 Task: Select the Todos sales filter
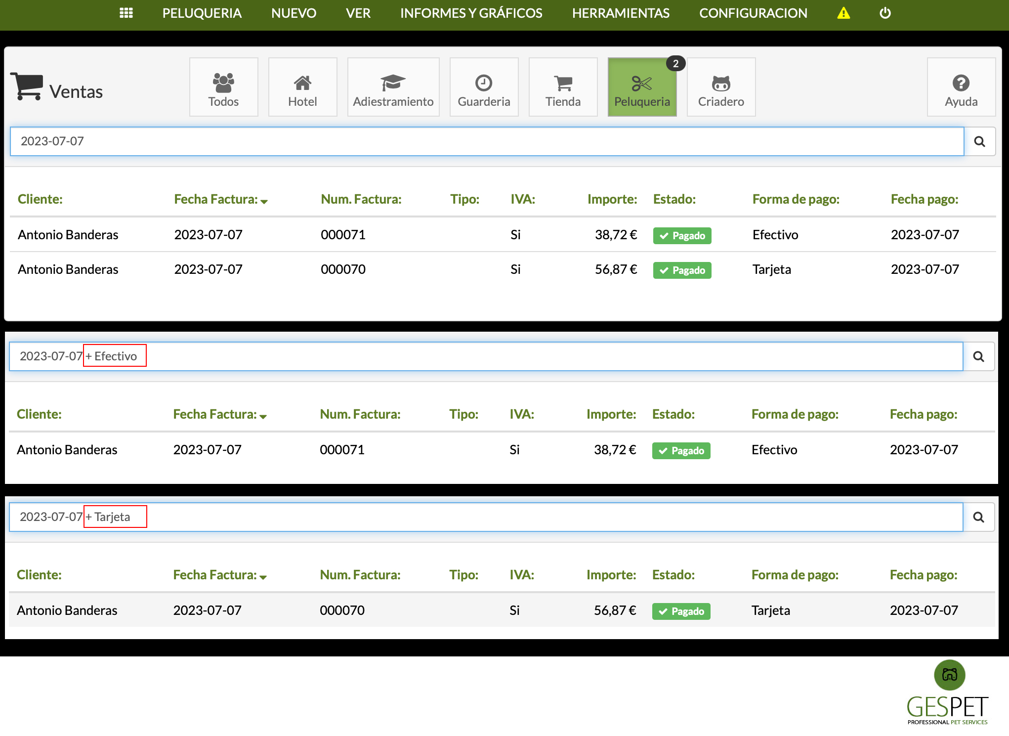[x=223, y=87]
